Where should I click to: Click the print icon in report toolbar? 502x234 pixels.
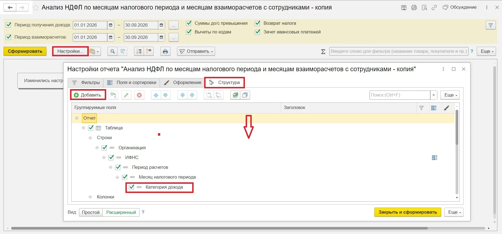[165, 51]
